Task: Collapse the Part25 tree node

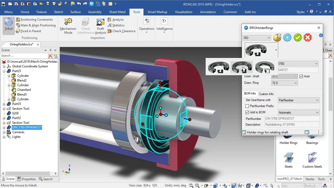Action: pos(4,71)
